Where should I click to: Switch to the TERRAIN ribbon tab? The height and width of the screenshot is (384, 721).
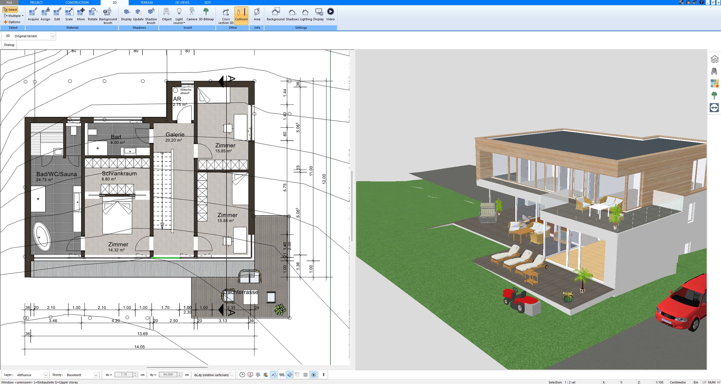[x=146, y=2]
